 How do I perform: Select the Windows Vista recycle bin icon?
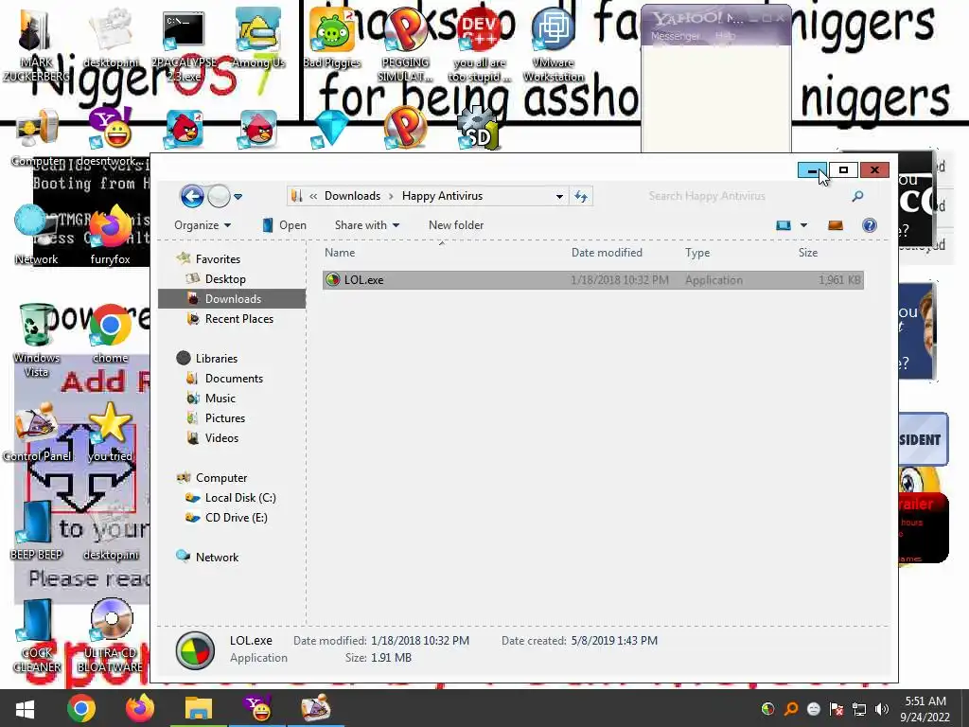[36, 340]
